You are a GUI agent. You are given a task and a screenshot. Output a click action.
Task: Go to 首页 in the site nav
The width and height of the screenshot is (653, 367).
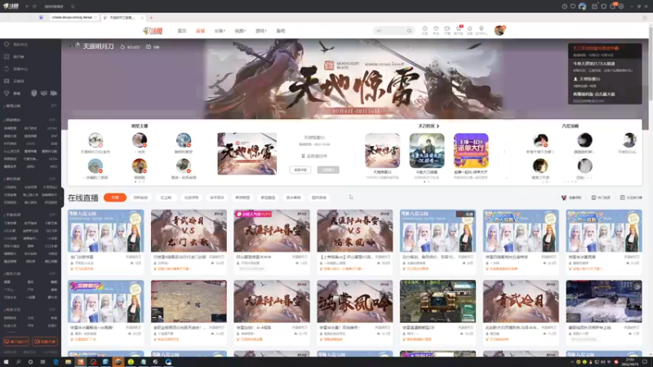point(182,31)
